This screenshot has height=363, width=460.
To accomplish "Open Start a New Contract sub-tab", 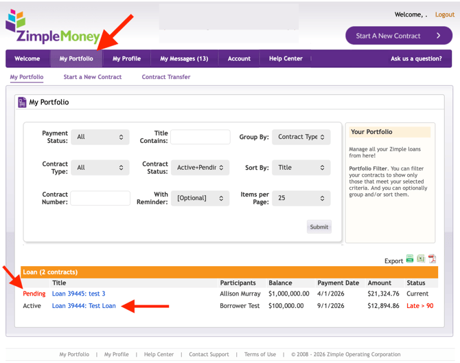I will click(93, 77).
